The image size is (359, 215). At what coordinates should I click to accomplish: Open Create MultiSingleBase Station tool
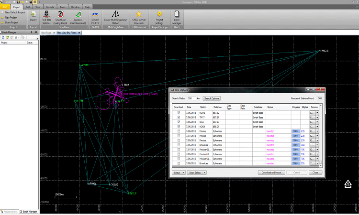pyautogui.click(x=115, y=18)
